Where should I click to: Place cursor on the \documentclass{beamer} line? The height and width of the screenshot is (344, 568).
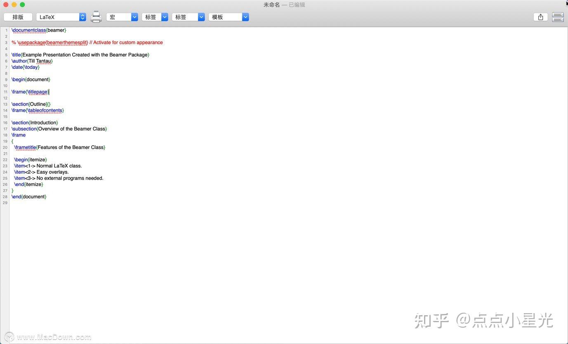[x=39, y=30]
